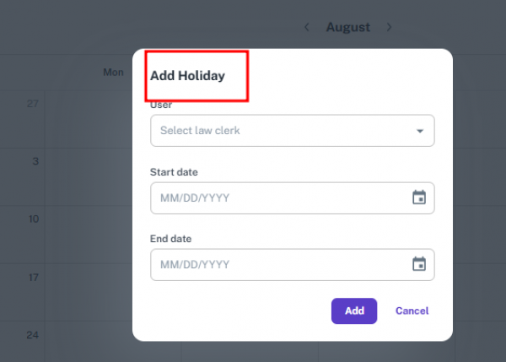The height and width of the screenshot is (362, 506).
Task: Click the August month label
Action: [x=347, y=27]
